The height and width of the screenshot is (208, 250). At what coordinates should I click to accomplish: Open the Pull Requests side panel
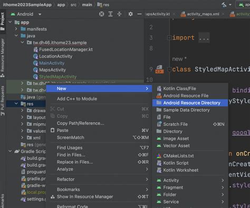tap(3, 101)
